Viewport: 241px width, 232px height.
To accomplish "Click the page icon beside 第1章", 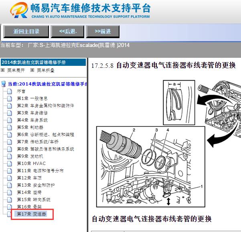I will [x=10, y=99].
